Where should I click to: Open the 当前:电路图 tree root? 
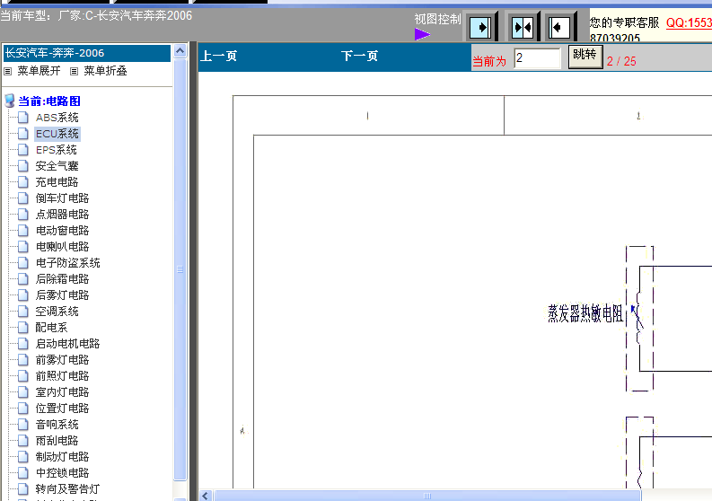(x=49, y=101)
